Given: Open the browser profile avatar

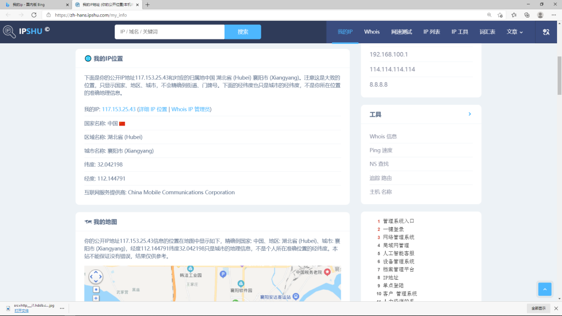Looking at the screenshot, I should click(540, 15).
